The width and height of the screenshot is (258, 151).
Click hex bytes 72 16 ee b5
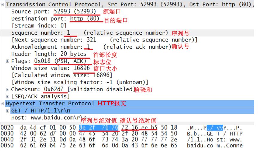(139, 127)
